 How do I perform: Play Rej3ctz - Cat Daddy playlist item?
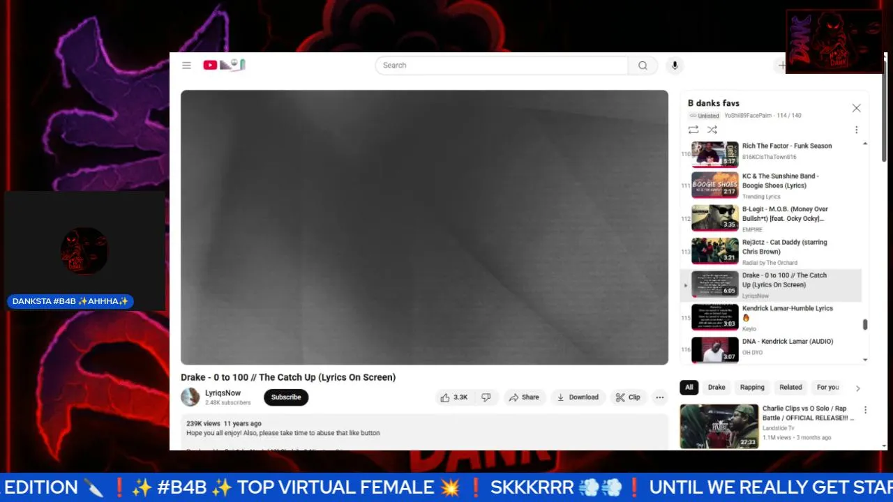771,252
